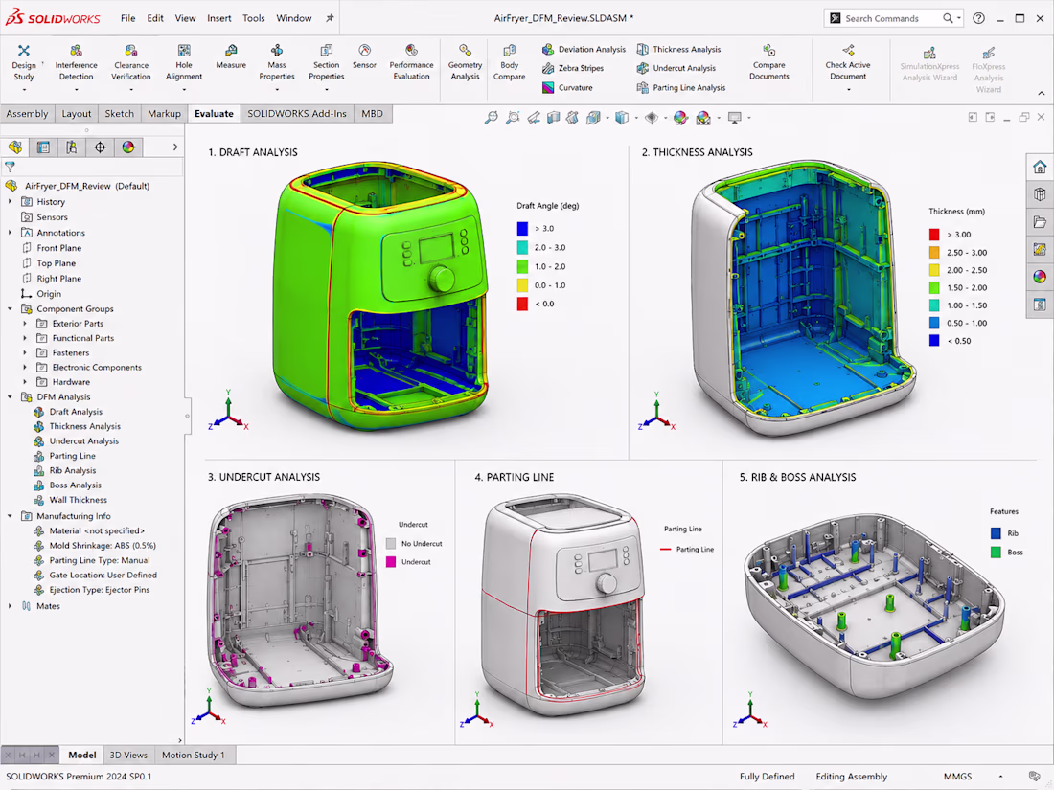
Task: Open the File menu
Action: pos(127,18)
